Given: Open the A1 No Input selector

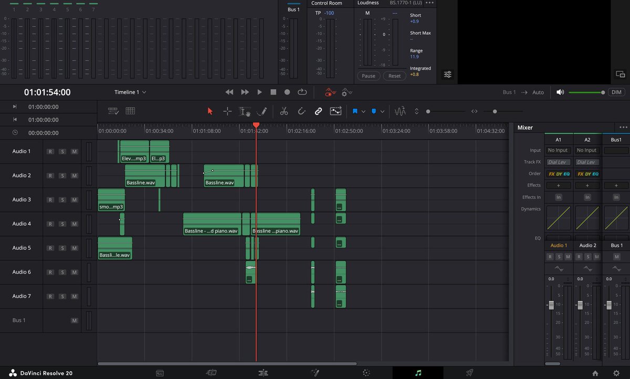Looking at the screenshot, I should click(559, 151).
